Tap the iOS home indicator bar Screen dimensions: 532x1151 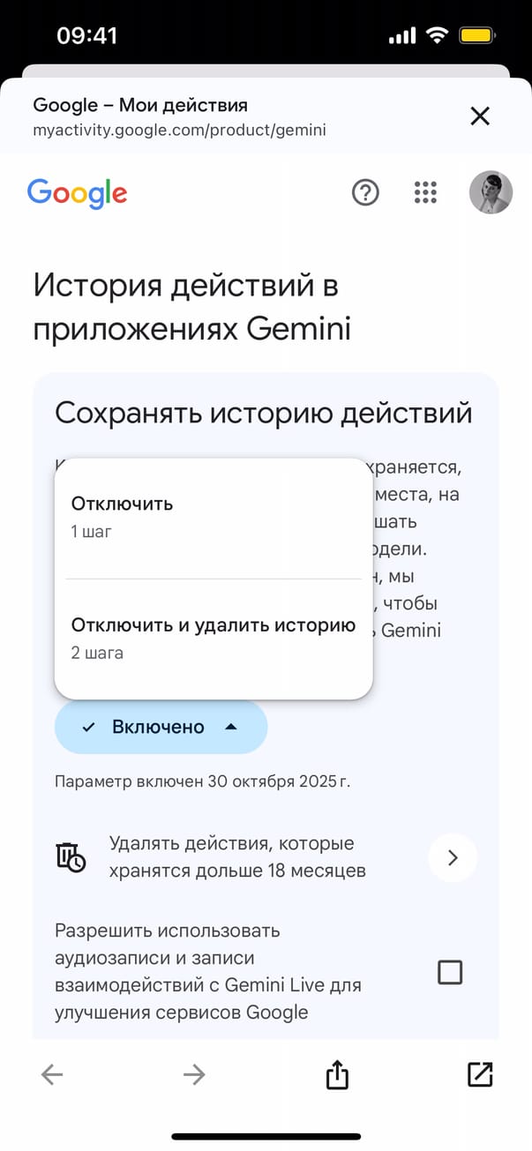point(266,1136)
